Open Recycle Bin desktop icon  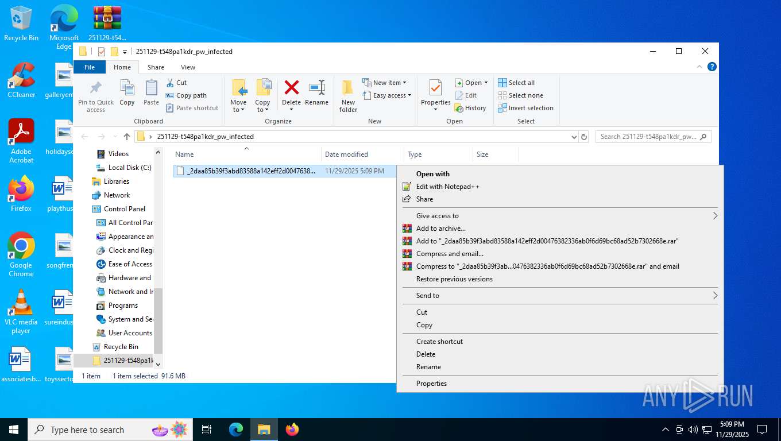(x=21, y=24)
